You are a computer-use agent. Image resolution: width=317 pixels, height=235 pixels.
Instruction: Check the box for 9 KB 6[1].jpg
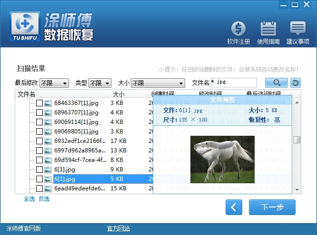click(x=40, y=169)
